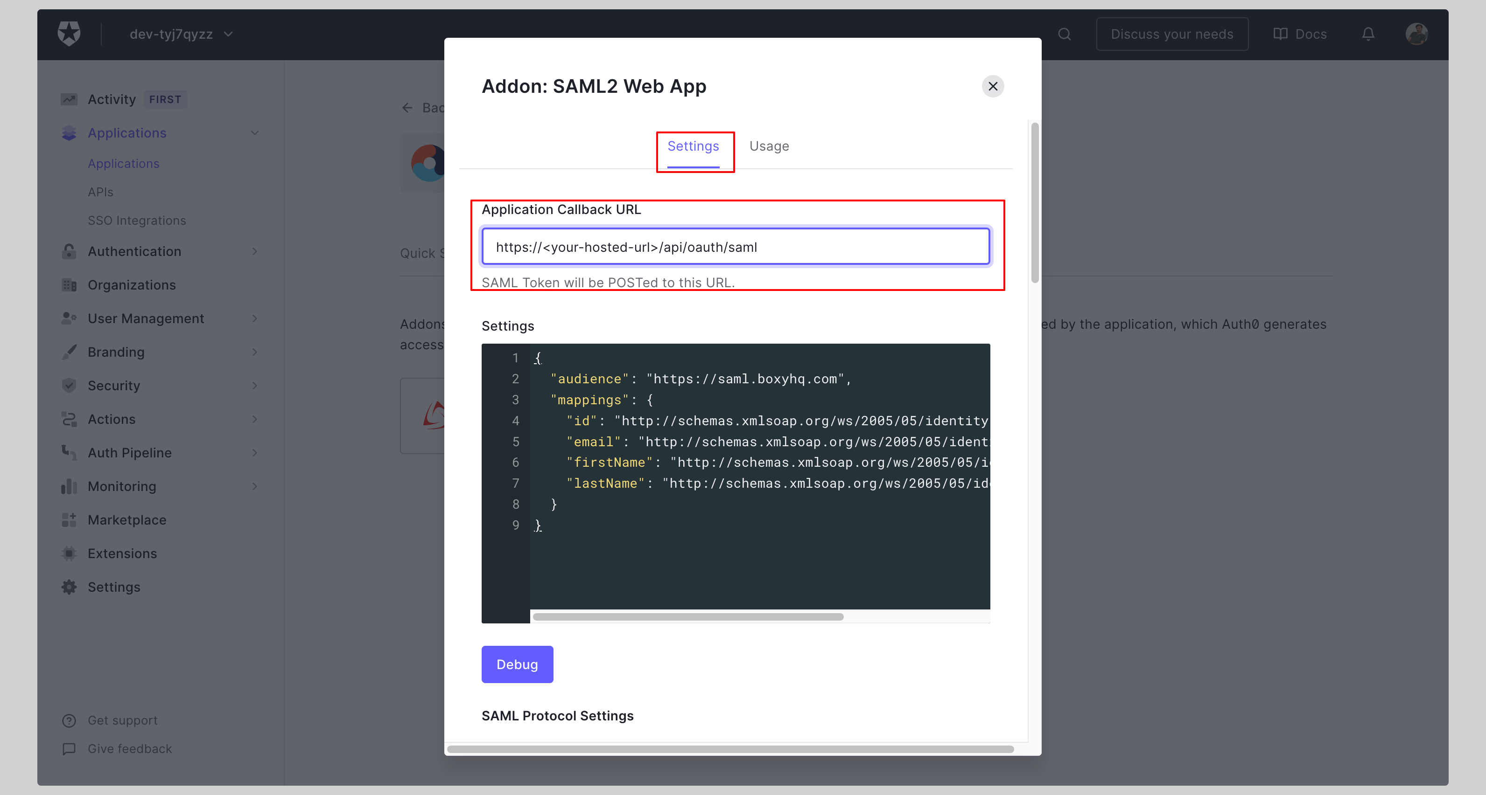Screen dimensions: 1486x795
Task: Click inside the Application Callback URL field
Action: [735, 246]
